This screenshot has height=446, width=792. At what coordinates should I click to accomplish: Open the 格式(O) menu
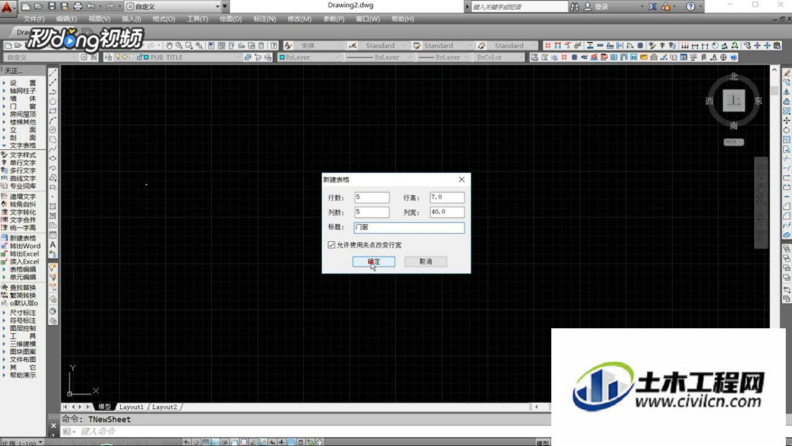[x=164, y=19]
